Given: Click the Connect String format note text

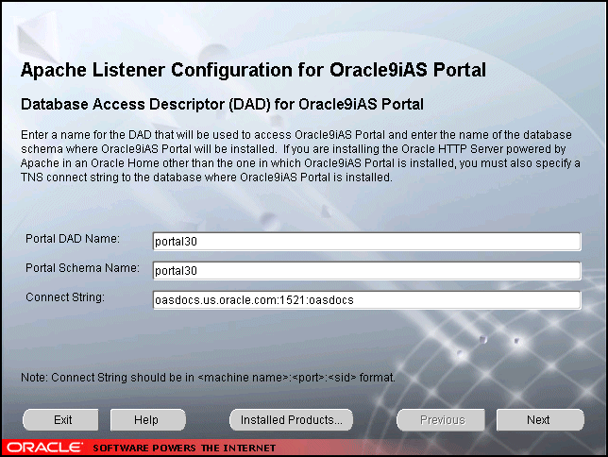Looking at the screenshot, I should click(208, 378).
